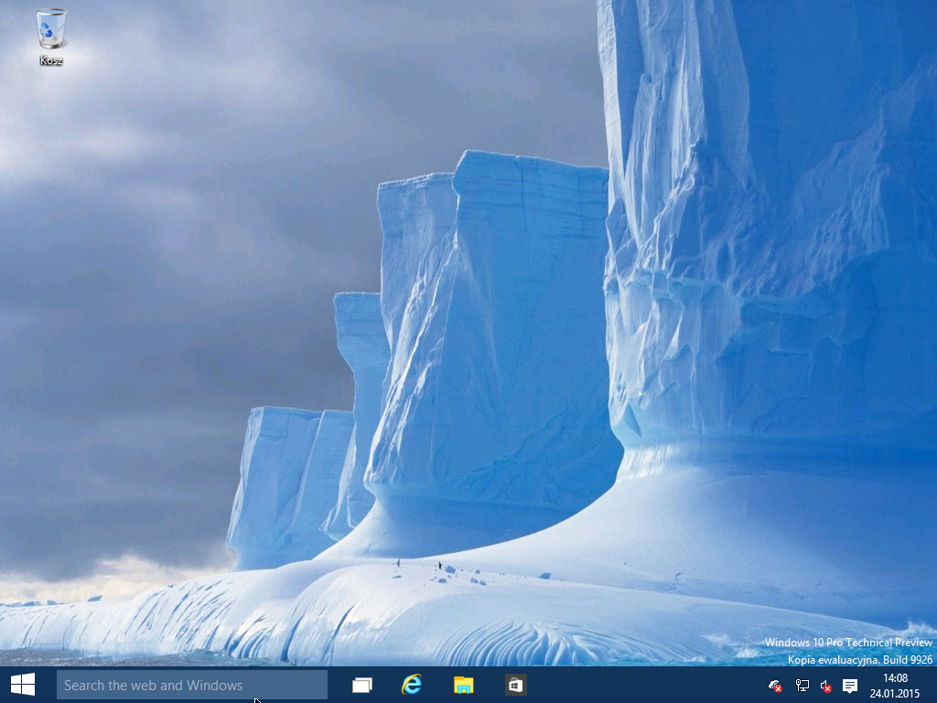Click the gray cloudy sky on the desktop
The height and width of the screenshot is (703, 937).
[183, 229]
